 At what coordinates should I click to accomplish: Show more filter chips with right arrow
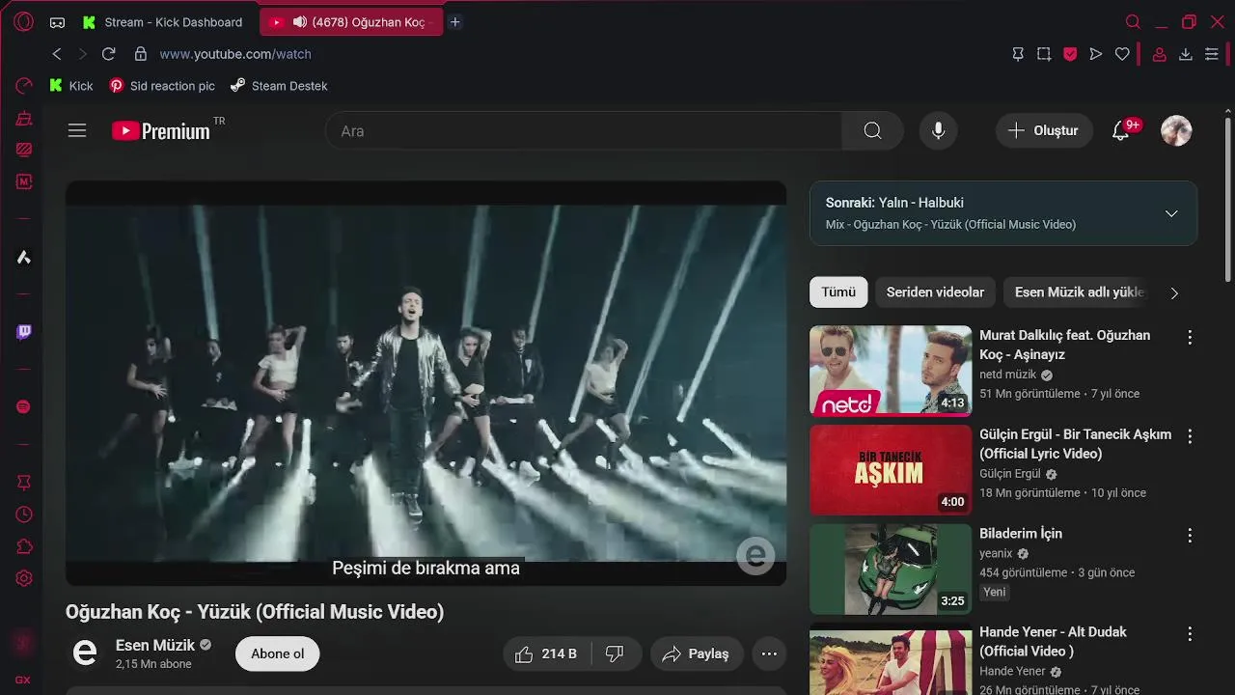click(1174, 292)
